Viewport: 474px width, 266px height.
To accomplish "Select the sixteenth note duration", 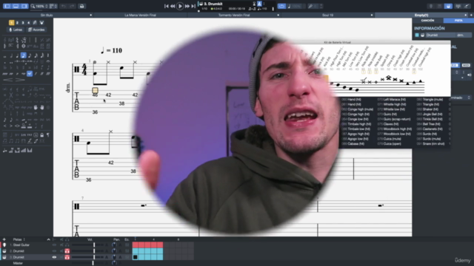I will tap(30, 55).
